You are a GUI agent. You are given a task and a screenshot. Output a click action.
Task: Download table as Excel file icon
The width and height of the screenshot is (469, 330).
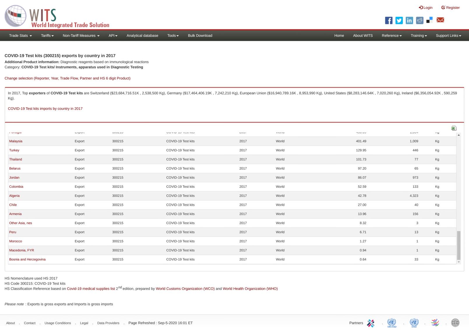(454, 128)
